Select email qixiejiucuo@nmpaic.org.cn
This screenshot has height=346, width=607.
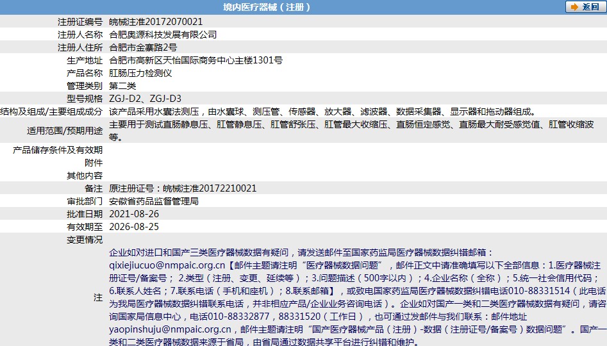(x=167, y=265)
